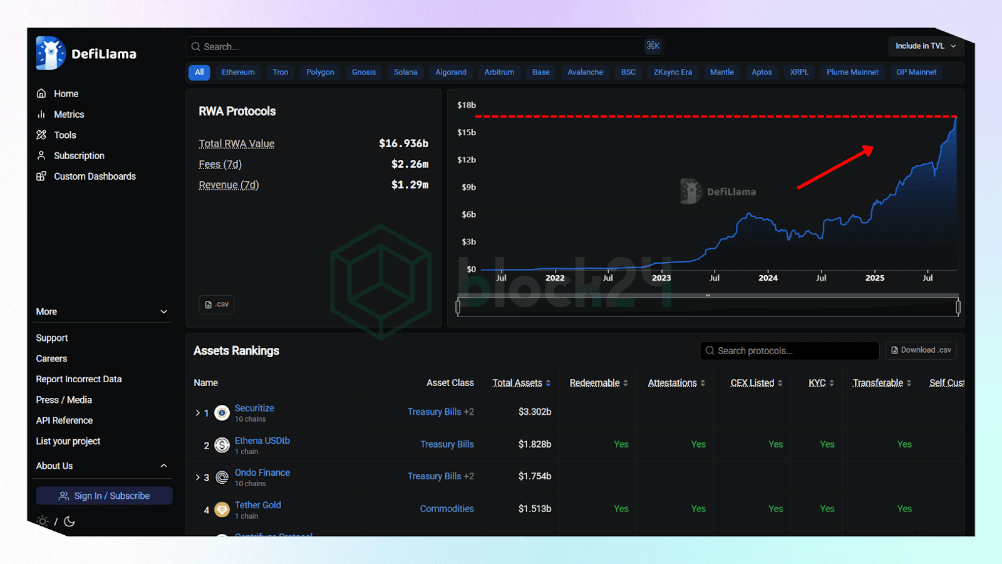Open the Include in TVL dropdown
This screenshot has width=1002, height=564.
point(926,46)
